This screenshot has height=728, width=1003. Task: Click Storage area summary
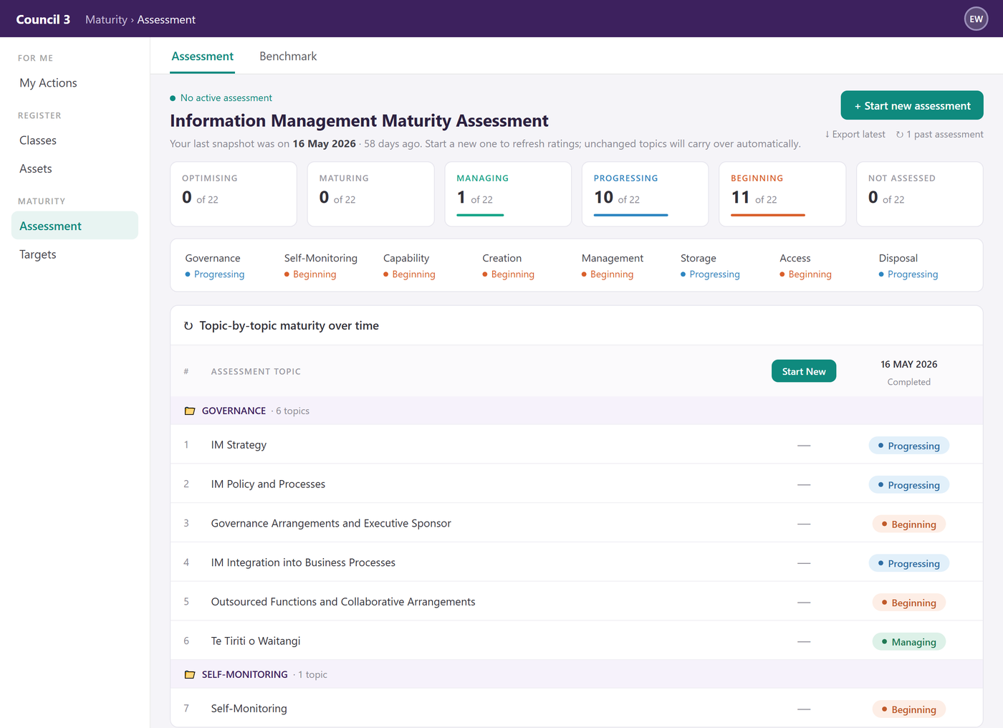click(x=710, y=266)
